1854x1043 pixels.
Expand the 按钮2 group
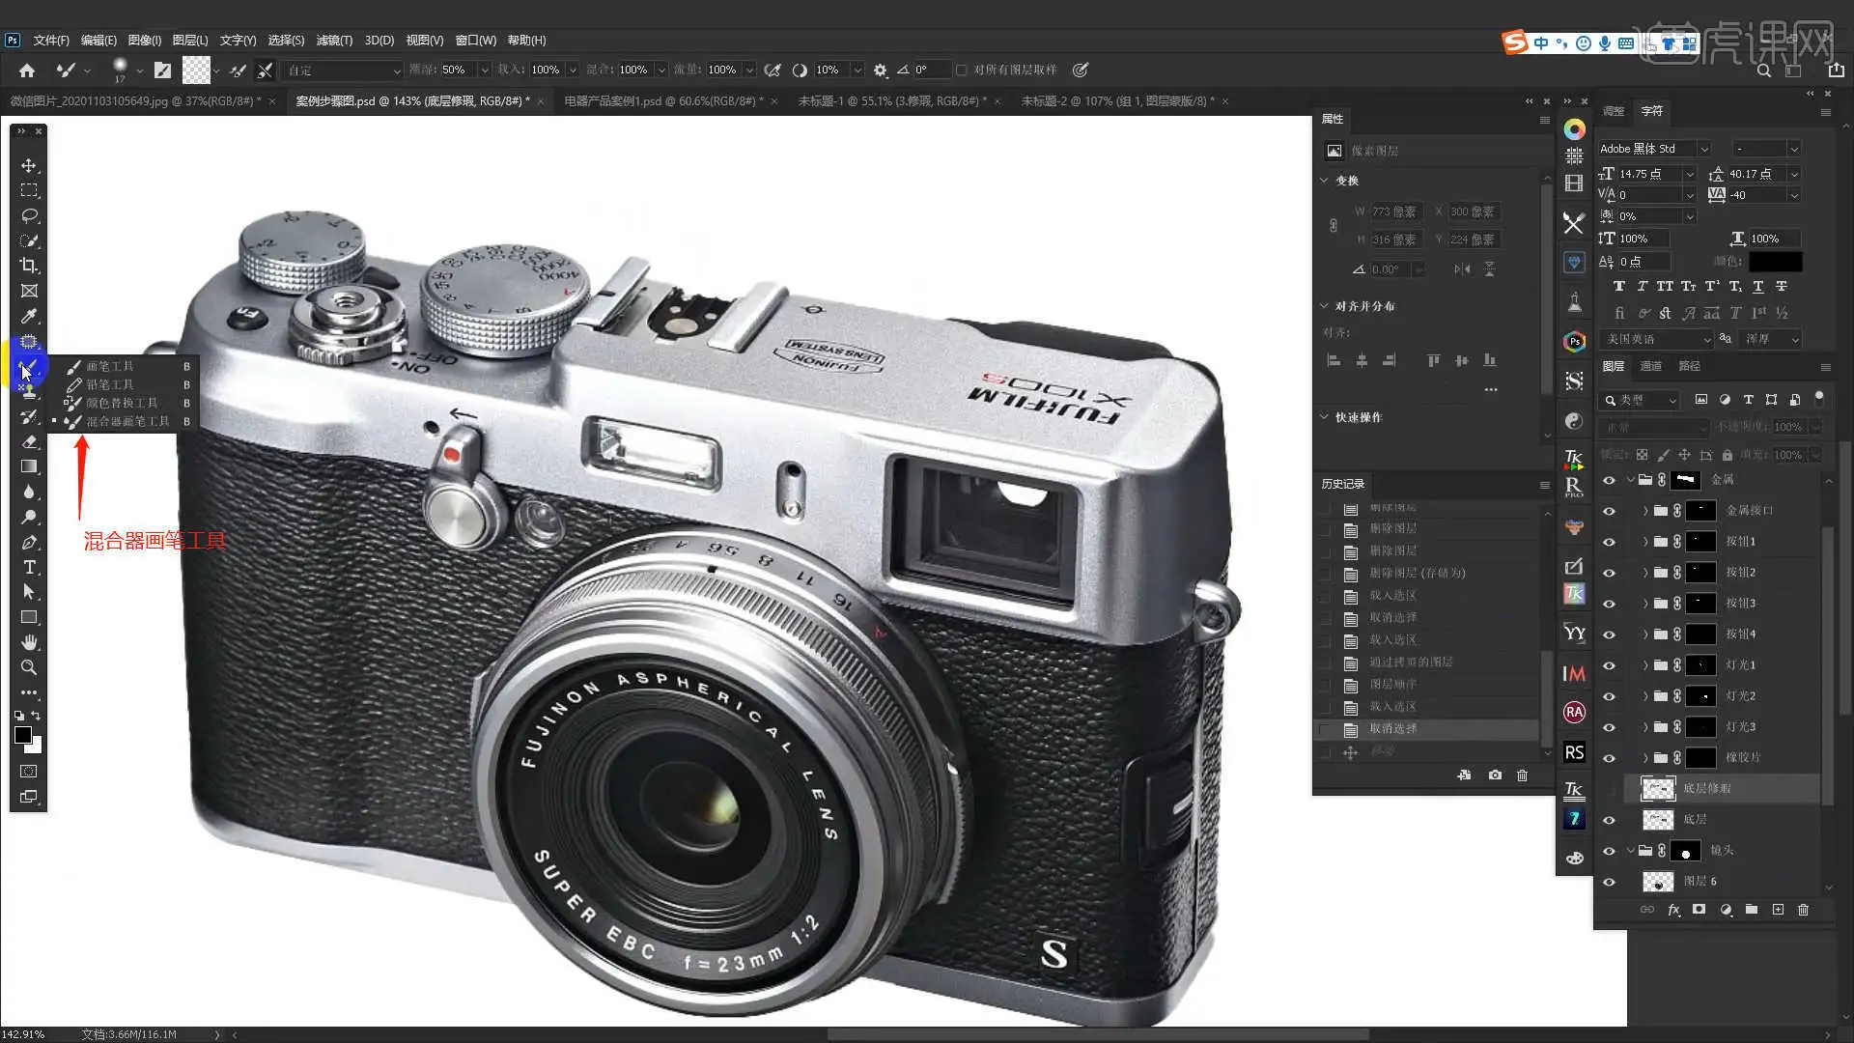click(1645, 573)
